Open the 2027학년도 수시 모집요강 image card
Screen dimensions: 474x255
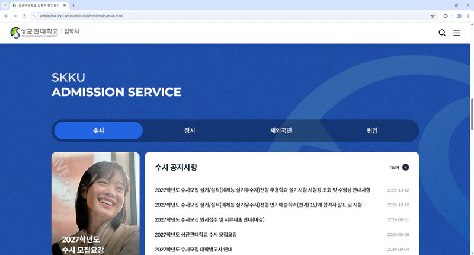pyautogui.click(x=95, y=203)
